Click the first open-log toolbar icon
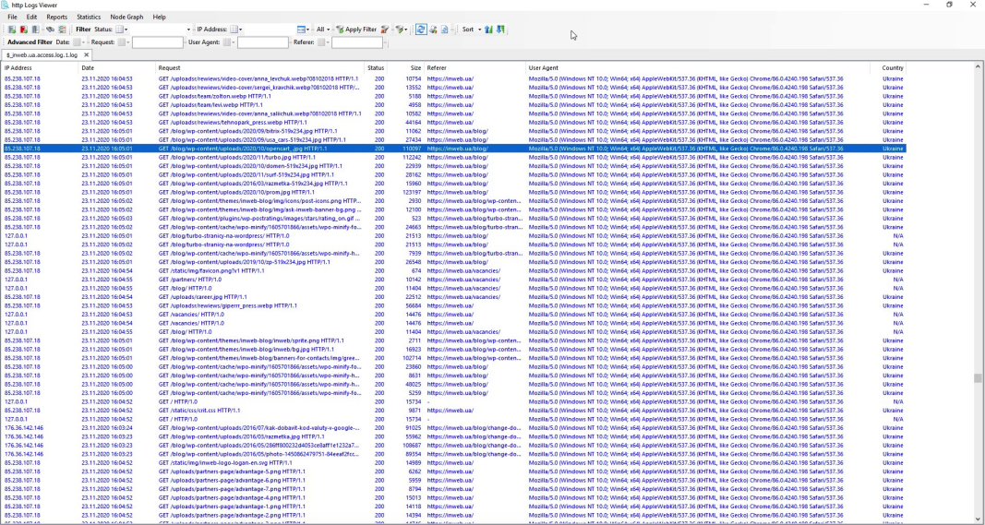This screenshot has width=985, height=525. [12, 30]
